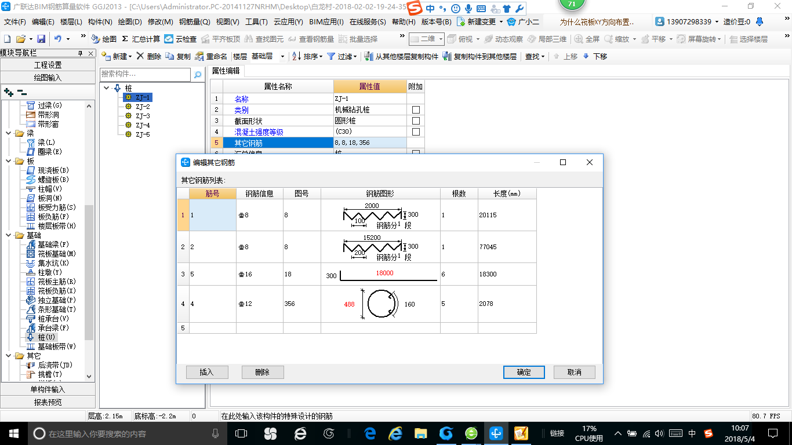Click 广小二 assistant icon
This screenshot has width=792, height=445.
[523, 21]
